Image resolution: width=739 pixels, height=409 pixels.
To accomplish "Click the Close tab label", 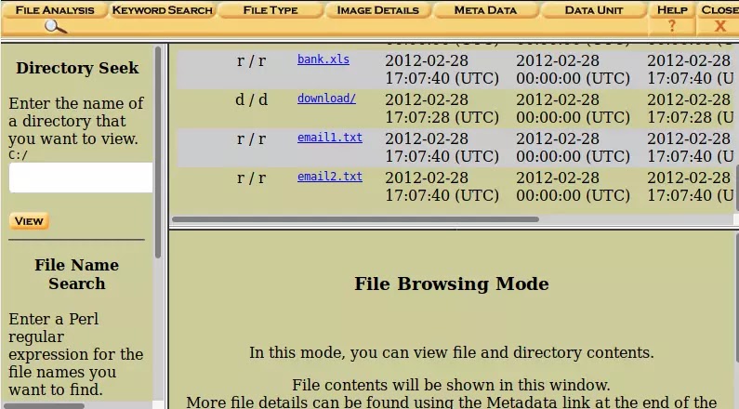I will [719, 10].
